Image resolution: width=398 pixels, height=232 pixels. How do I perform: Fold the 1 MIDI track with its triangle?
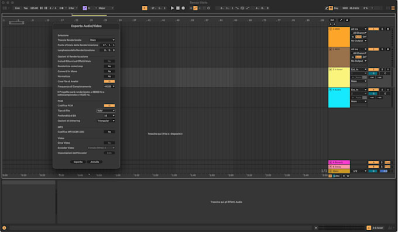[x=331, y=29]
